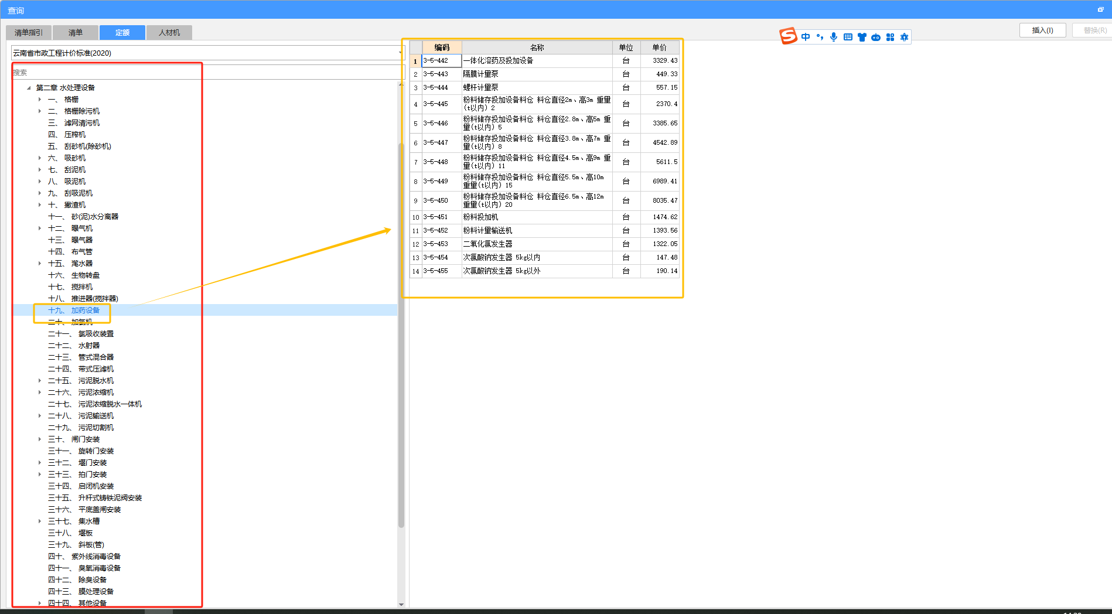
Task: Select 二十一、氯吸收装置 tree item
Action: pos(81,334)
